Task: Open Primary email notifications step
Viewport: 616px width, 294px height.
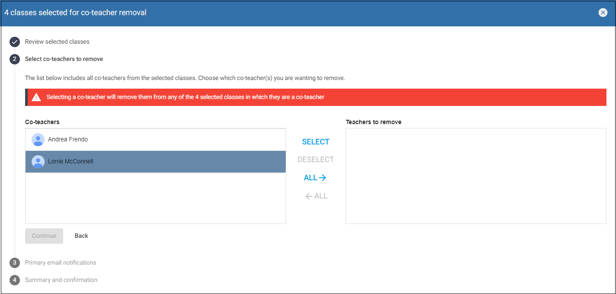Action: click(61, 263)
